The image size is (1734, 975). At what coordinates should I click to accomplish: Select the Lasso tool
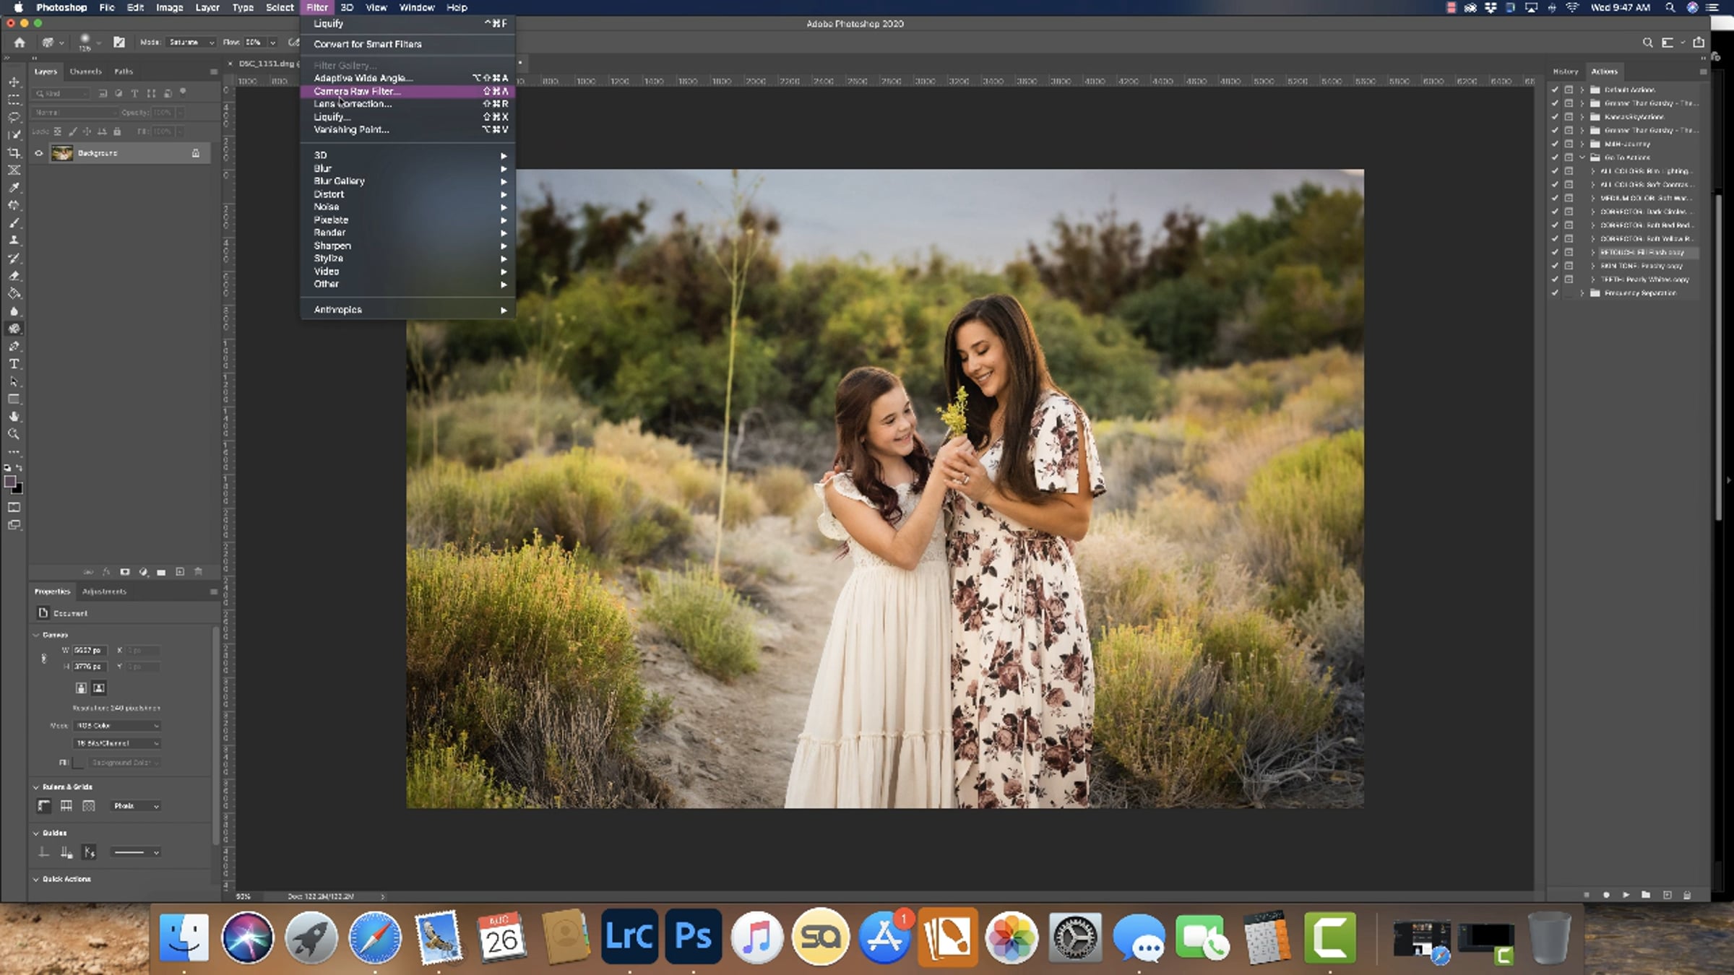pos(14,117)
